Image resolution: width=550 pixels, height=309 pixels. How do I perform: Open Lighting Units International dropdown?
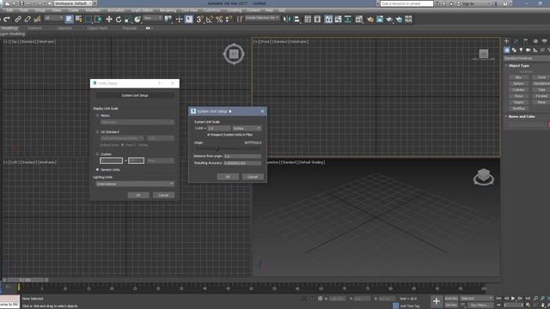[135, 184]
